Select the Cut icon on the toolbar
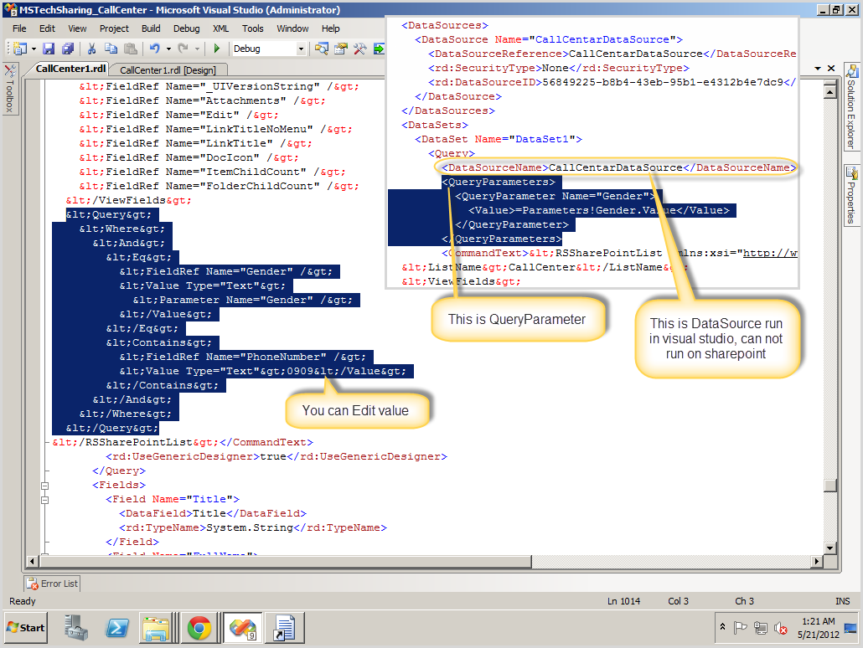Viewport: 863px width, 648px height. (x=93, y=49)
